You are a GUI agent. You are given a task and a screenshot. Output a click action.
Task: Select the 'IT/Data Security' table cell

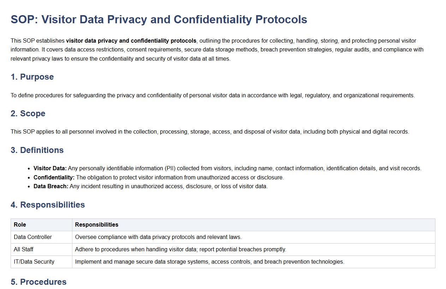[34, 262]
